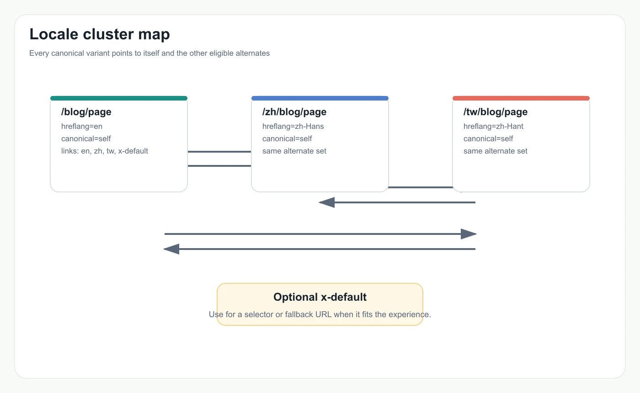Image resolution: width=640 pixels, height=393 pixels.
Task: Click the arrowhead of the short arrow below the /zh/blog/page card
Action: (x=326, y=202)
